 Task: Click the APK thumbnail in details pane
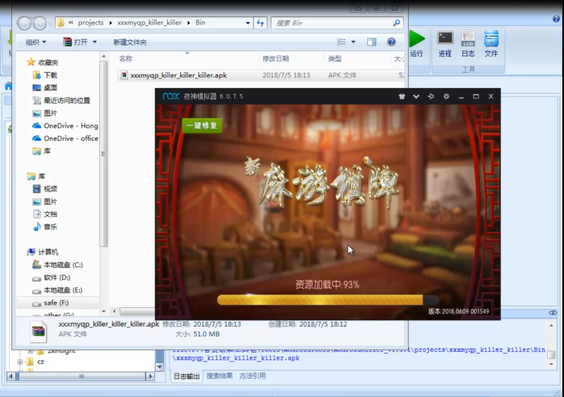38,331
